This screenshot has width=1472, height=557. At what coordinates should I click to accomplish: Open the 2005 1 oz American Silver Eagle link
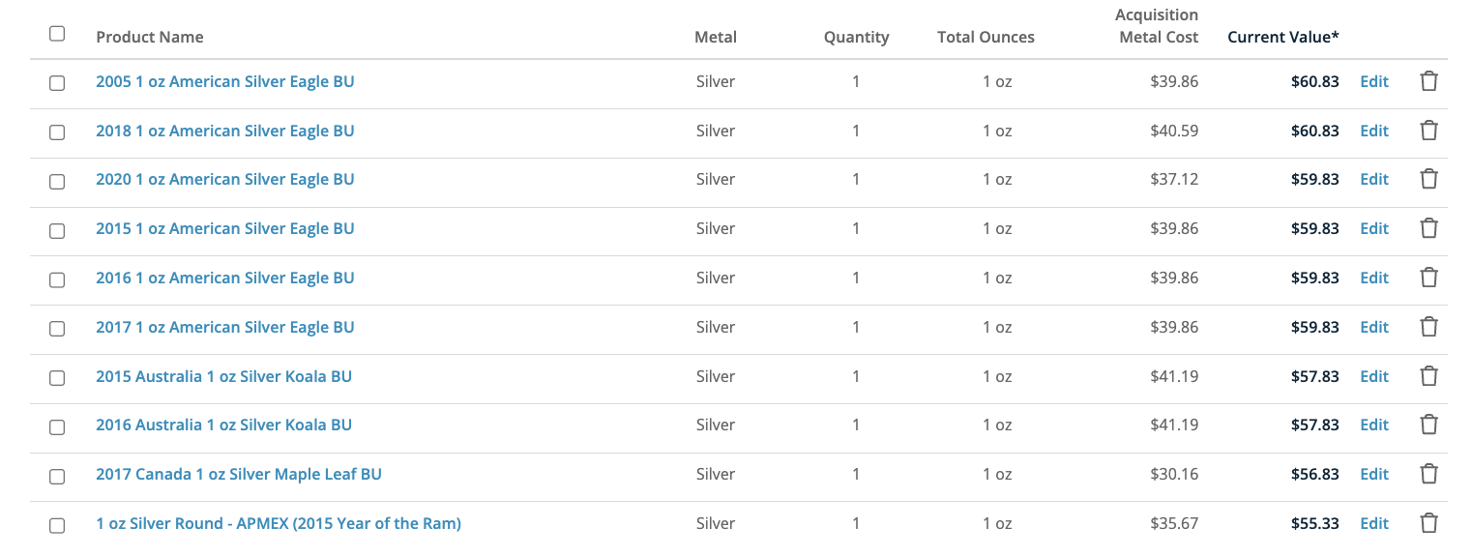224,82
